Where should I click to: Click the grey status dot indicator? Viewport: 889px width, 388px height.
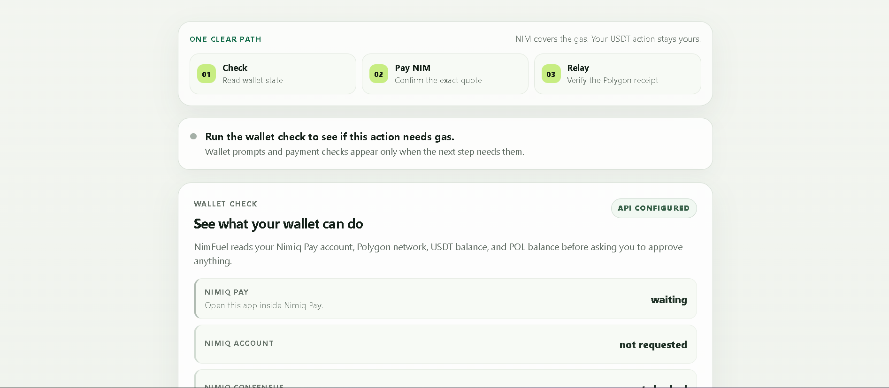(193, 137)
